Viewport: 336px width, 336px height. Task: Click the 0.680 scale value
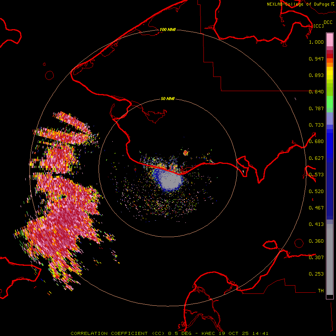316,141
